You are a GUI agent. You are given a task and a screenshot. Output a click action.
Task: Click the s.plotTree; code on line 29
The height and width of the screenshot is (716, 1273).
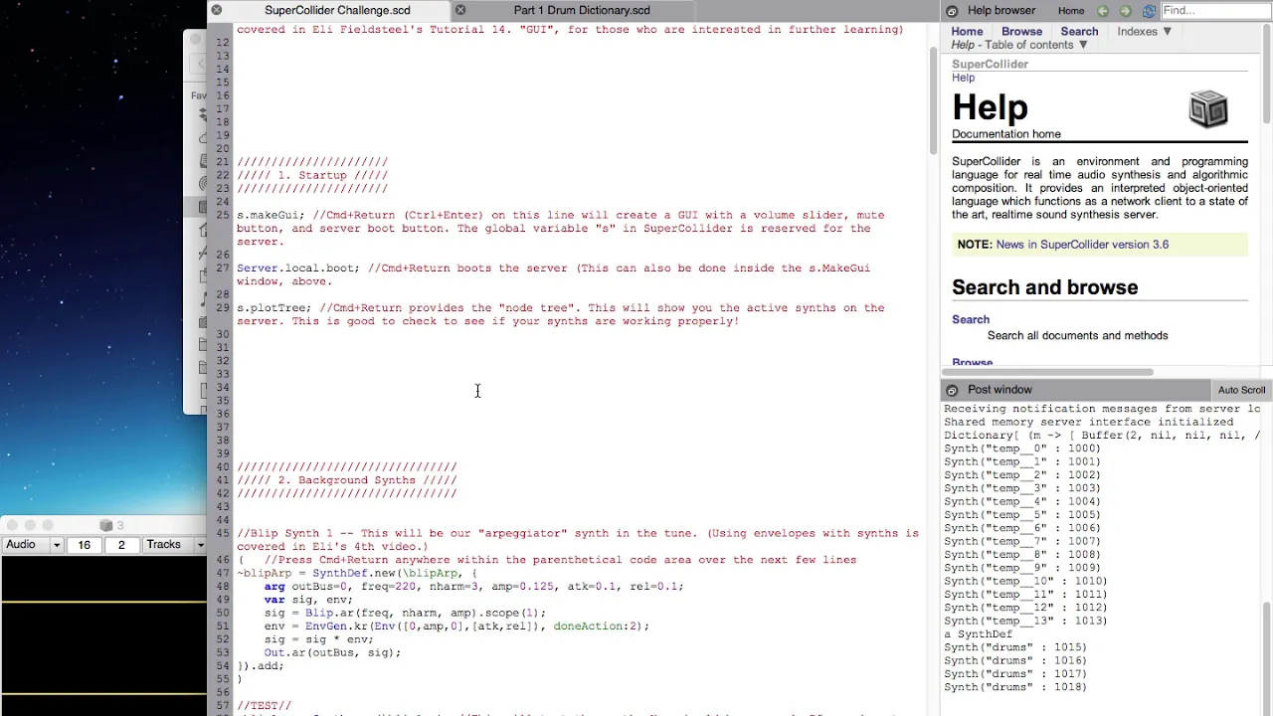coord(274,307)
